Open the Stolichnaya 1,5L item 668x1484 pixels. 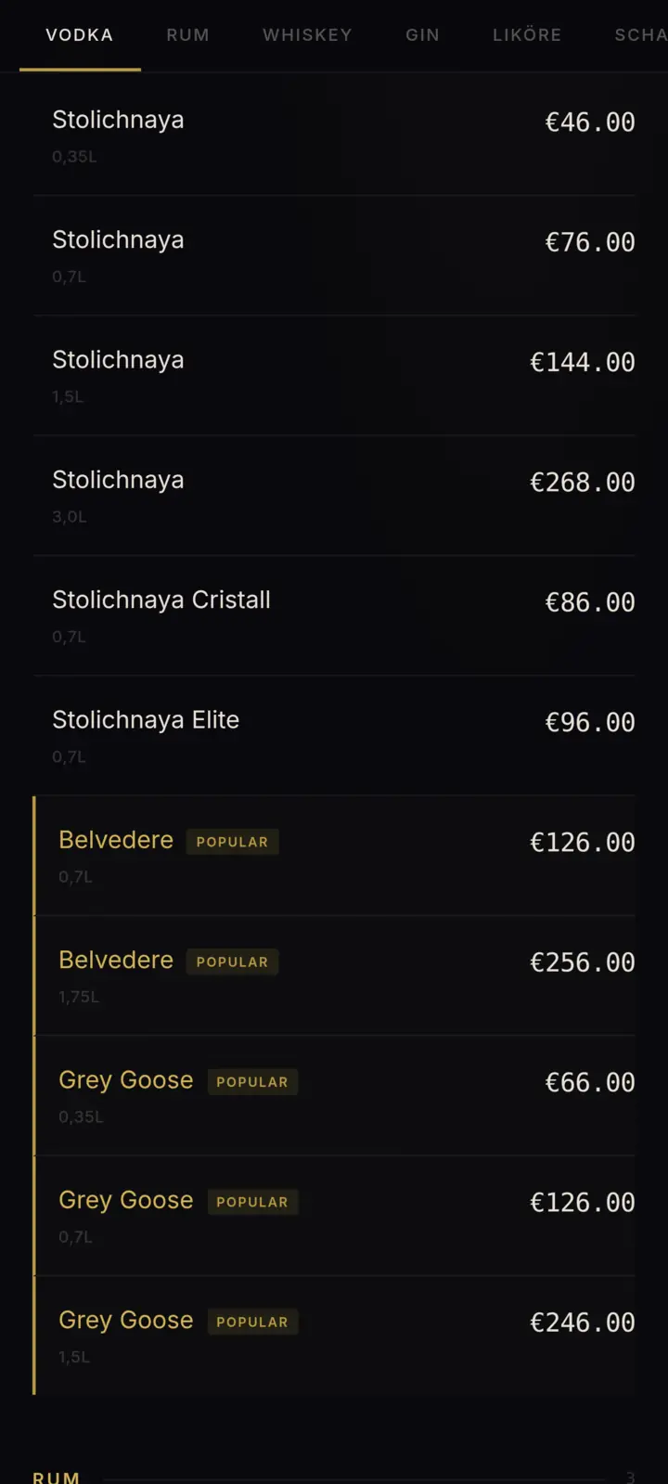coord(334,372)
